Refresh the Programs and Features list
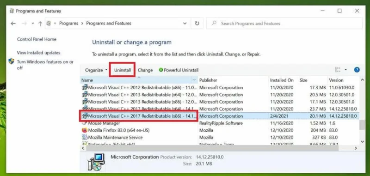 click(x=197, y=23)
